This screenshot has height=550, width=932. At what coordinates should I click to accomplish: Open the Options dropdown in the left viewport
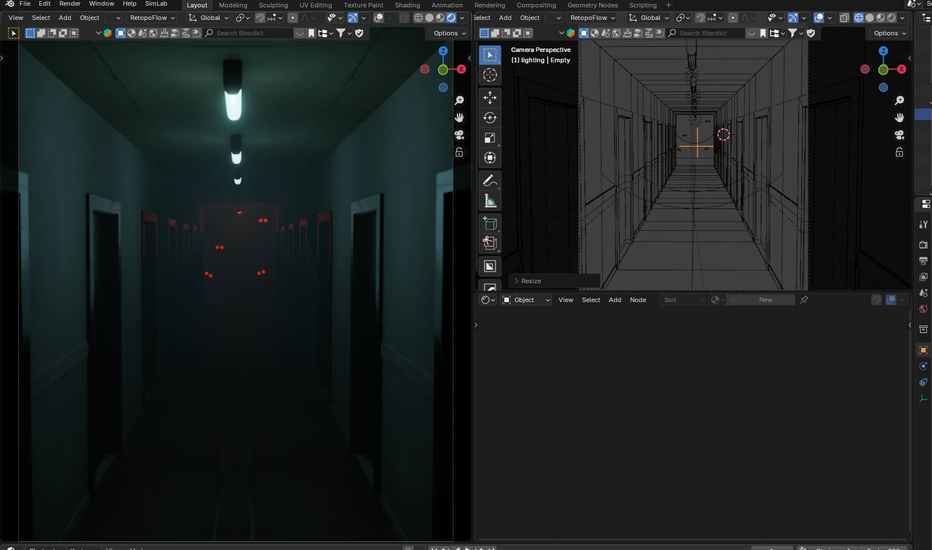(449, 33)
